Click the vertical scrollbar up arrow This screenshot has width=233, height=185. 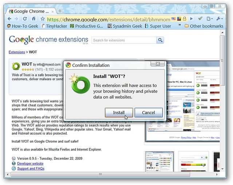(x=222, y=32)
